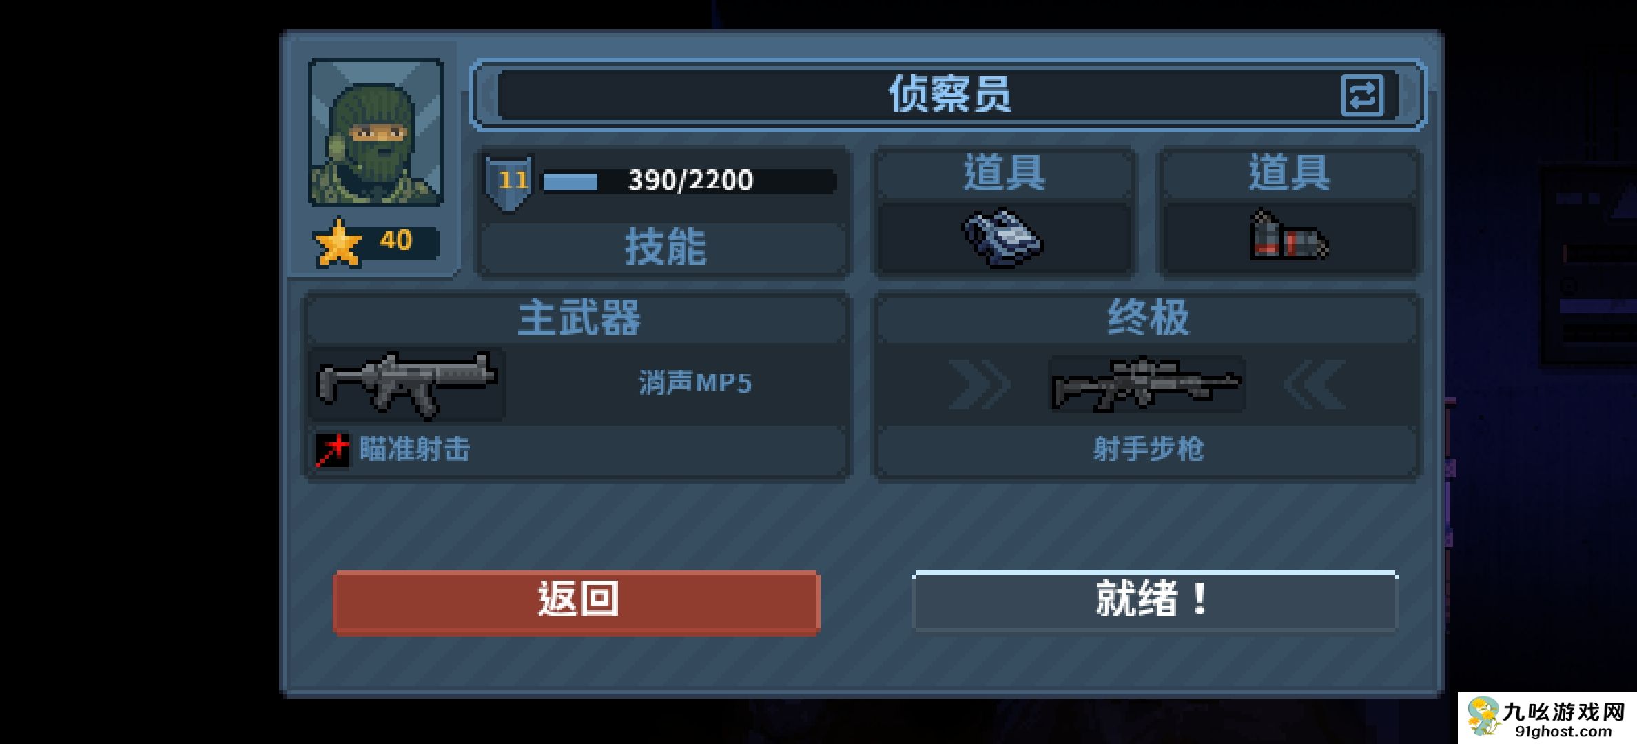Click the level 11 shield badge
This screenshot has height=744, width=1637.
(x=508, y=182)
